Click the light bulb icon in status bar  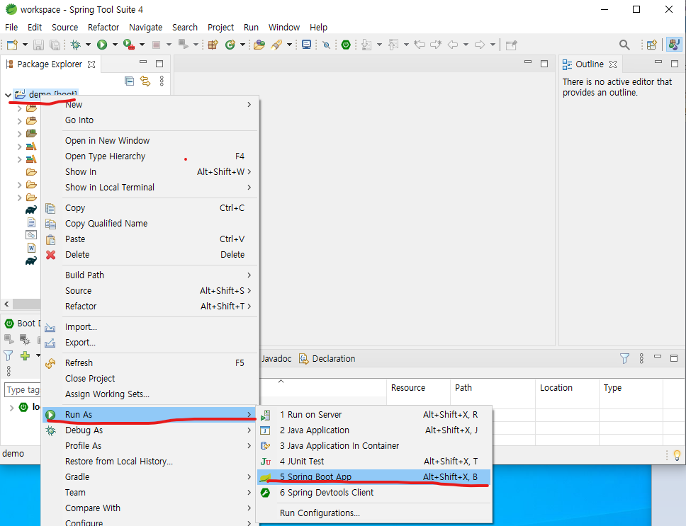(x=677, y=455)
